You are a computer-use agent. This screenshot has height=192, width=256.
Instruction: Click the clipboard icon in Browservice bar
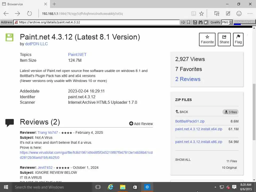click(206, 22)
